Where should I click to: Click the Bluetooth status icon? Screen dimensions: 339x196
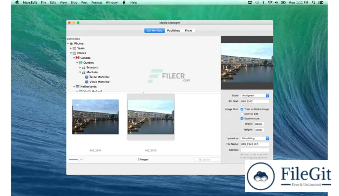(263, 2)
